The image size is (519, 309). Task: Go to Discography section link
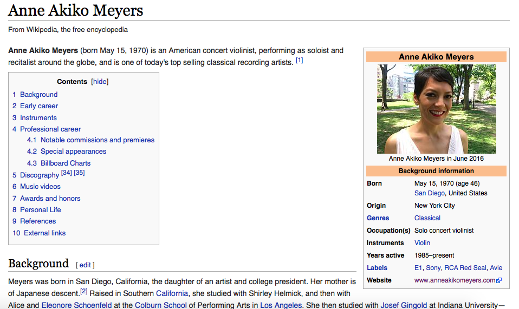[40, 175]
